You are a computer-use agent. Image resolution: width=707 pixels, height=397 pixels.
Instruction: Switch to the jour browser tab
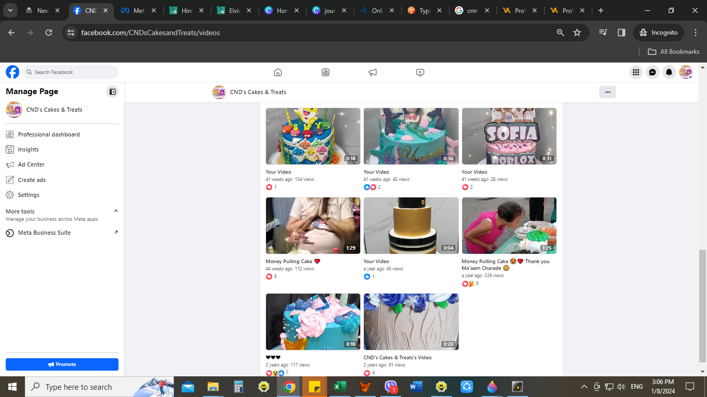click(329, 10)
